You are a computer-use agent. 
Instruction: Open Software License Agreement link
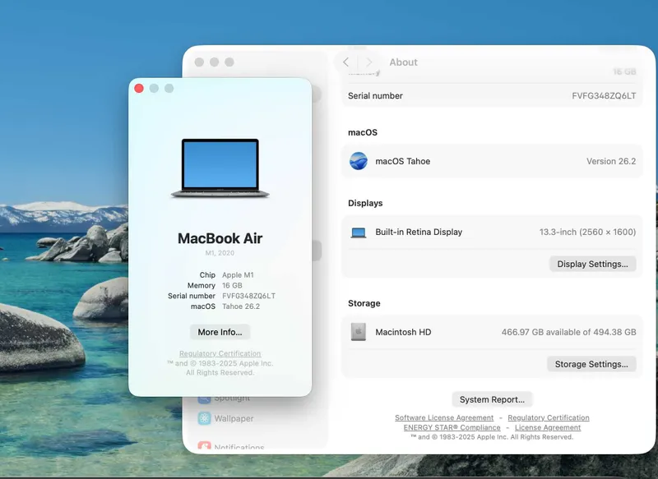pyautogui.click(x=444, y=417)
